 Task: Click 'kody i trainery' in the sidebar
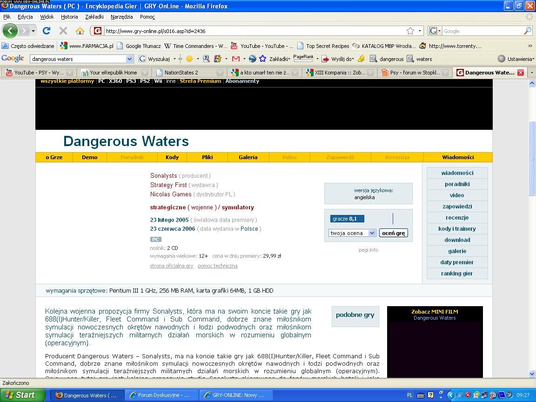[x=457, y=229]
